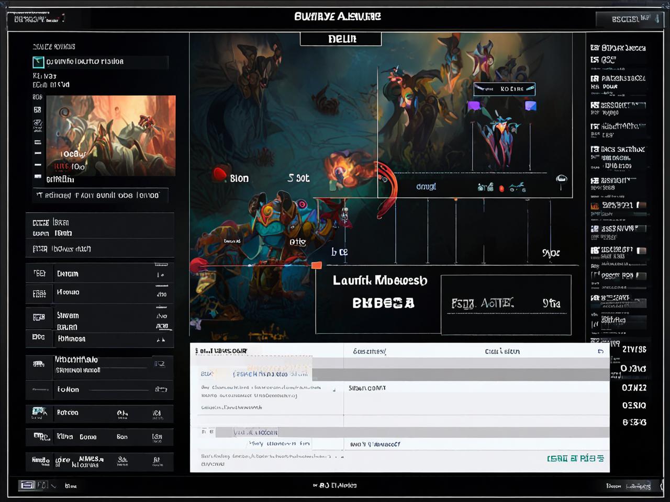670x502 pixels.
Task: Select the 'Hooiuo' row in left list
Action: (100, 293)
